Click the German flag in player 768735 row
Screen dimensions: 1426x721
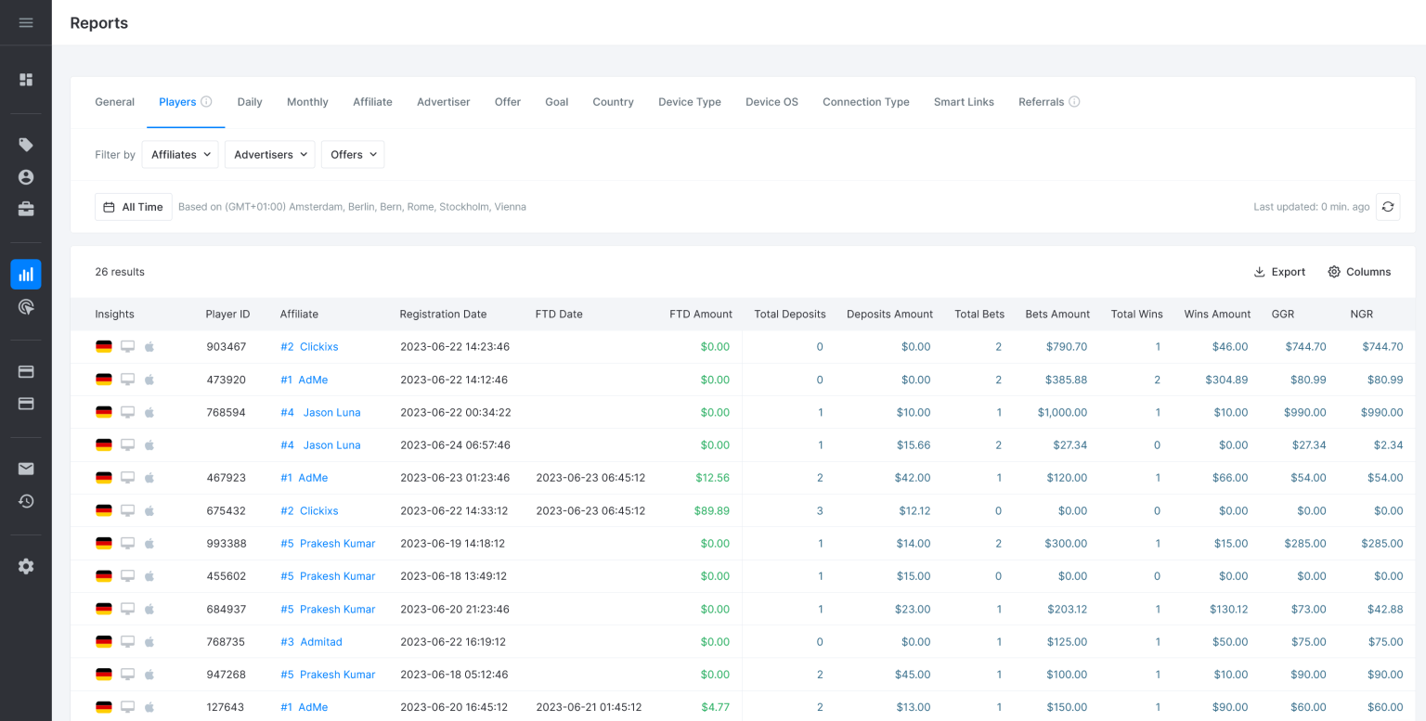[104, 641]
